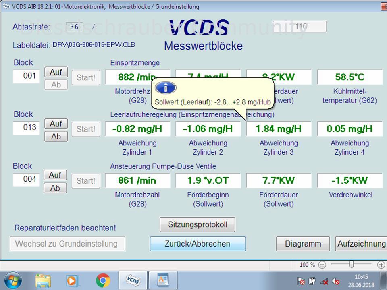387x290 pixels.
Task: Start Aufzeichnung logging
Action: pos(361,244)
